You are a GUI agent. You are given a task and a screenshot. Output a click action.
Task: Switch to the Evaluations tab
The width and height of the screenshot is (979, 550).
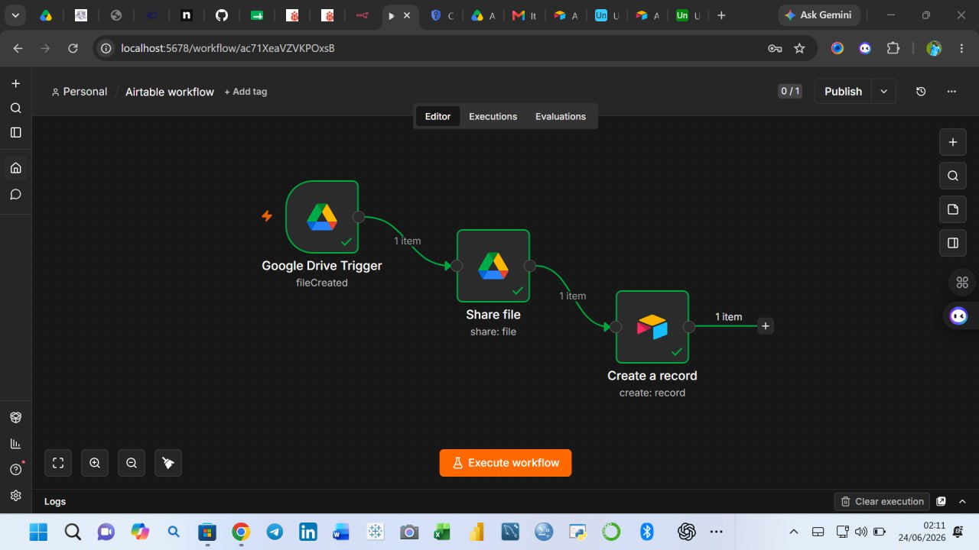(561, 116)
